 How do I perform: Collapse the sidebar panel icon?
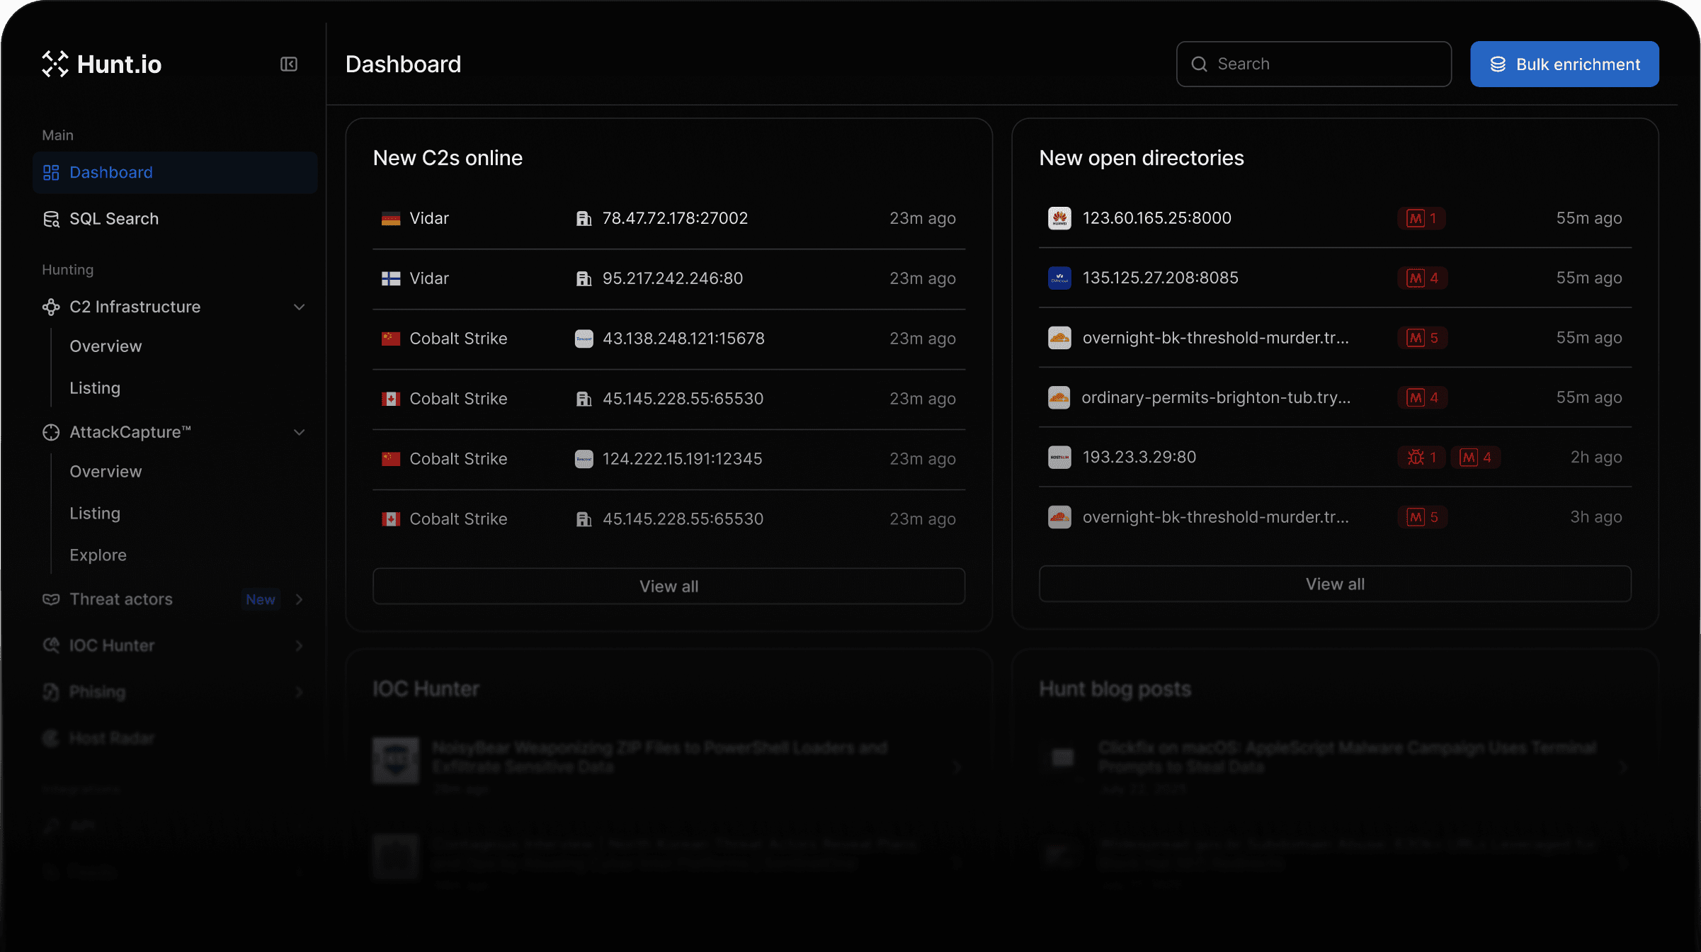pyautogui.click(x=288, y=64)
